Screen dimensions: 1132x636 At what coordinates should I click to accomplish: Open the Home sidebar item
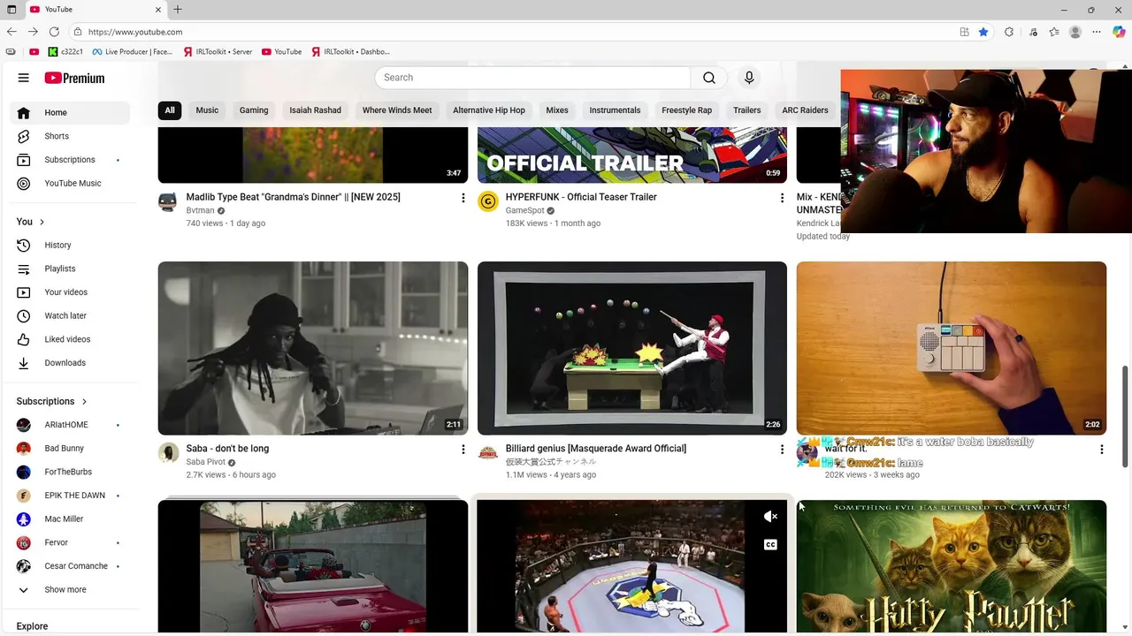[70, 113]
